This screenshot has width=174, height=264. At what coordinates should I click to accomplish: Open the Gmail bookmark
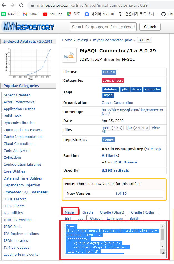point(31,14)
